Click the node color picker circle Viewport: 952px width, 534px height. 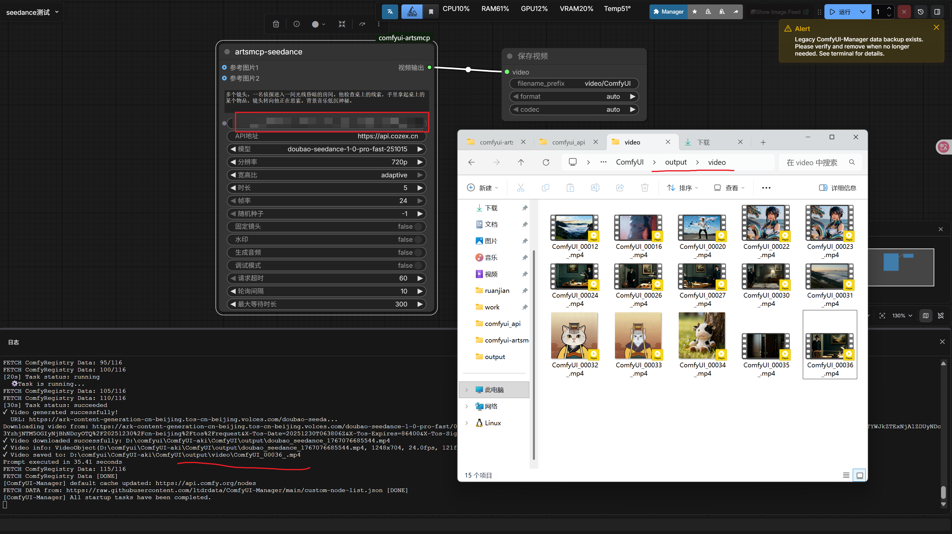click(315, 25)
